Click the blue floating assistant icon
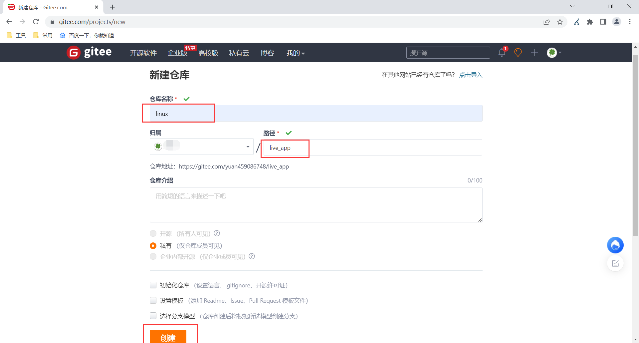 pyautogui.click(x=615, y=245)
